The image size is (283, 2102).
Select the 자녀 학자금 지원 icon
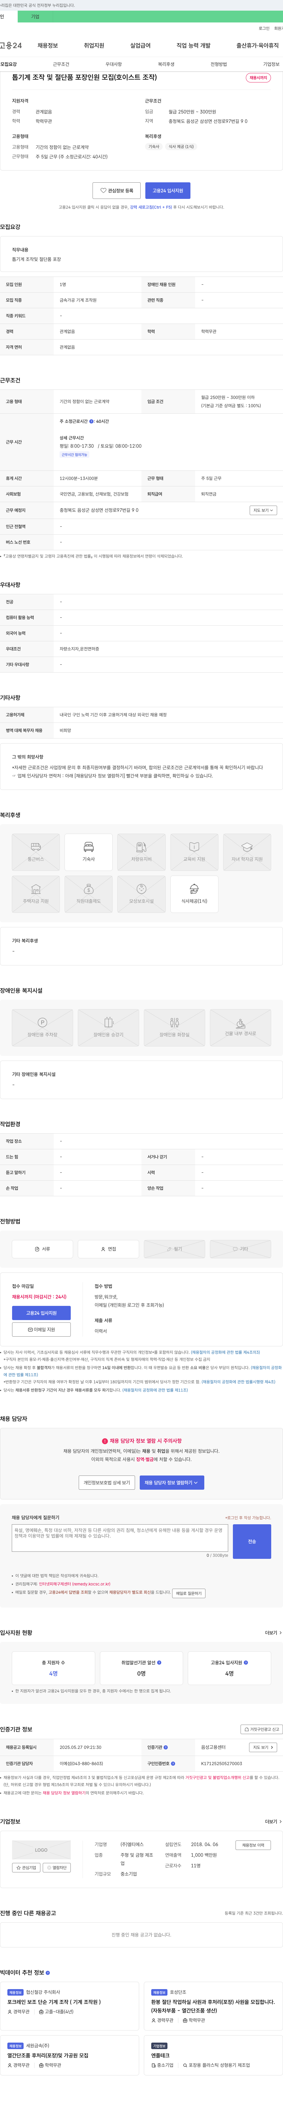[247, 852]
